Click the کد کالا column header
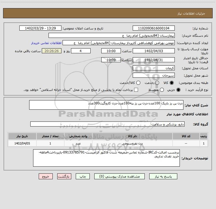 (x=186, y=136)
